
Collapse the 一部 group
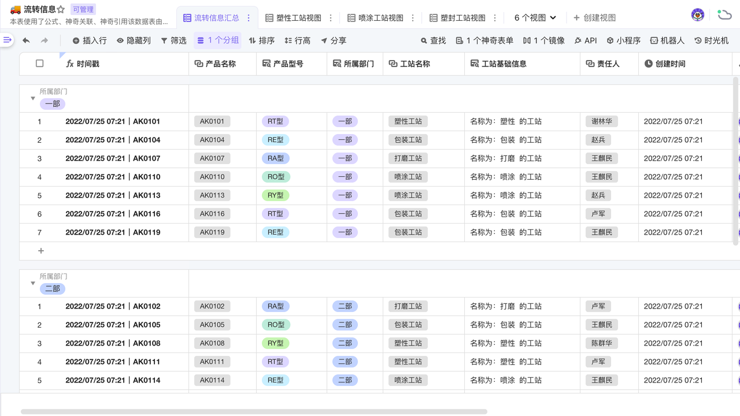click(x=33, y=98)
